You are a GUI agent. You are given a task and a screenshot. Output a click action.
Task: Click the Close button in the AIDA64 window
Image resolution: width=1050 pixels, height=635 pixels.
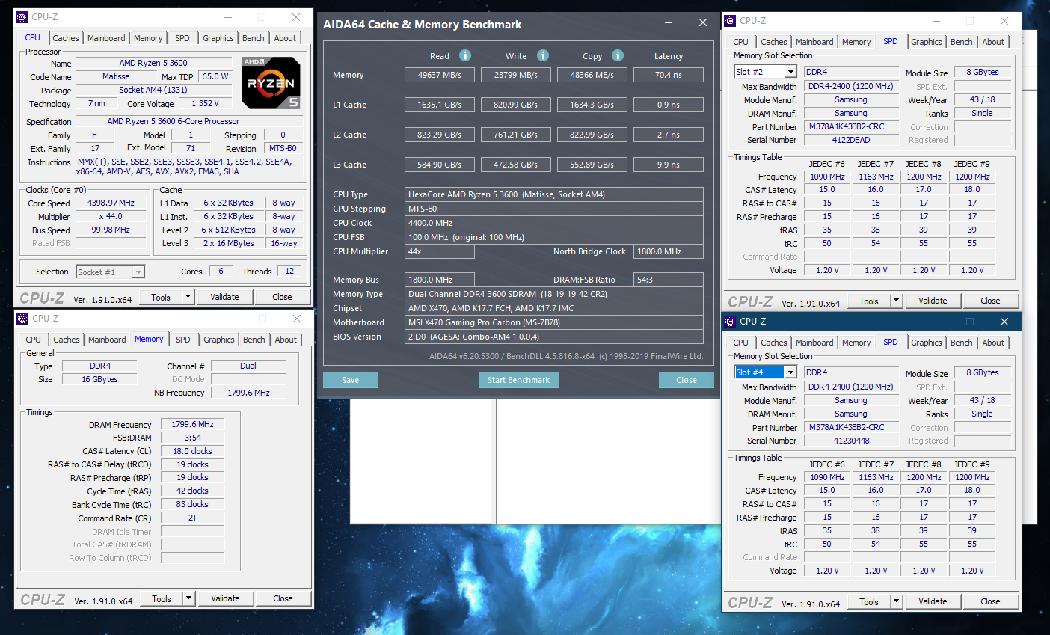(687, 380)
